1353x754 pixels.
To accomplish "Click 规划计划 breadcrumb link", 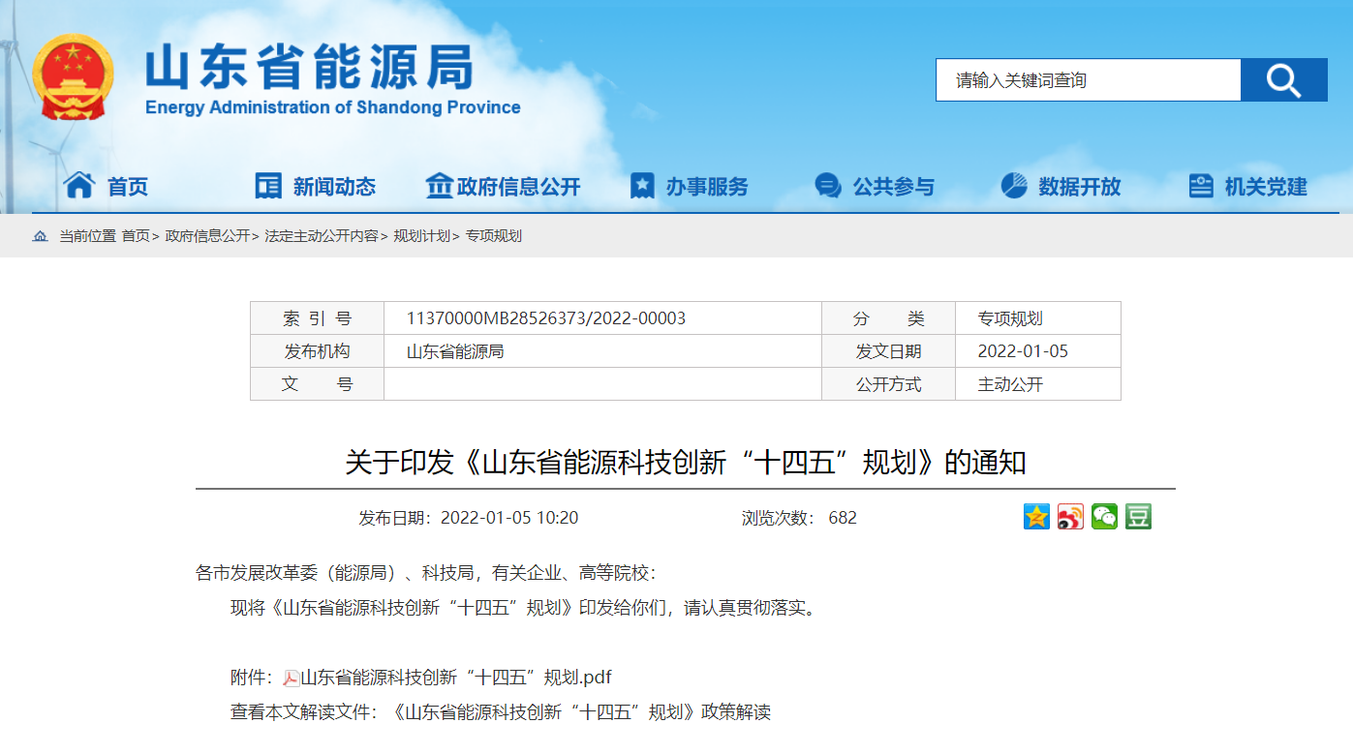I will [x=421, y=236].
